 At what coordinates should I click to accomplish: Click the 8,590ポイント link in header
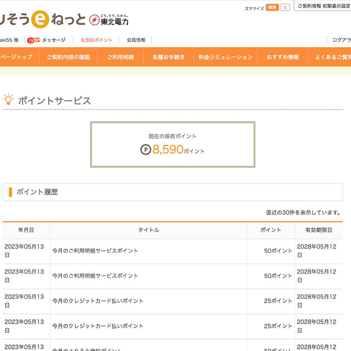97,40
